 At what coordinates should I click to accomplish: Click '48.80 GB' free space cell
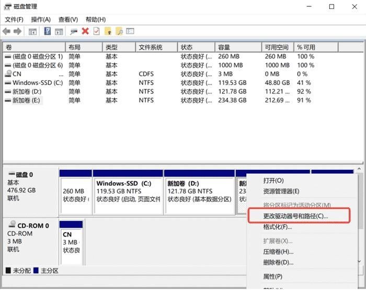pos(277,83)
